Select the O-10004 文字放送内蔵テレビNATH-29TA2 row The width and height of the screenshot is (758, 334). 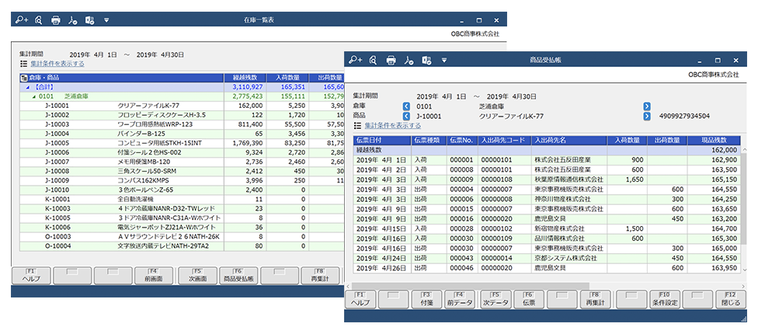click(x=182, y=246)
